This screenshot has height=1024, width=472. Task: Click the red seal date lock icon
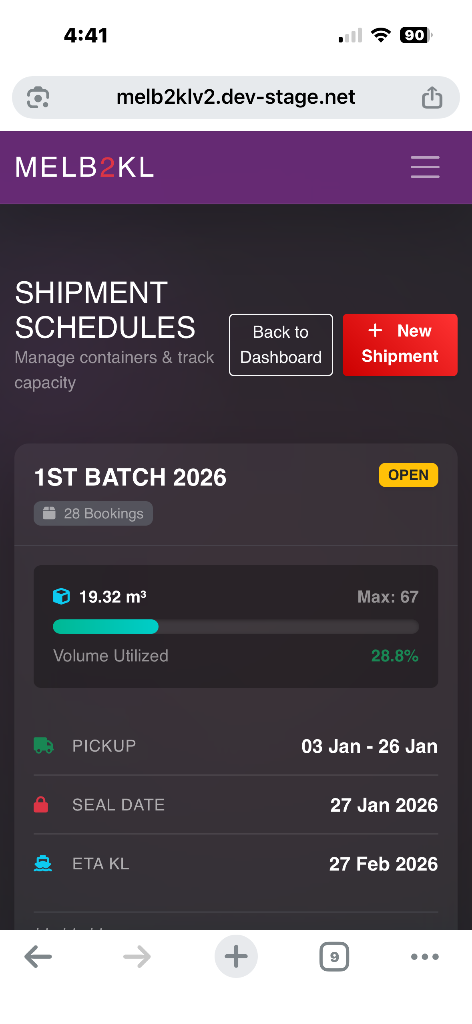pyautogui.click(x=41, y=805)
